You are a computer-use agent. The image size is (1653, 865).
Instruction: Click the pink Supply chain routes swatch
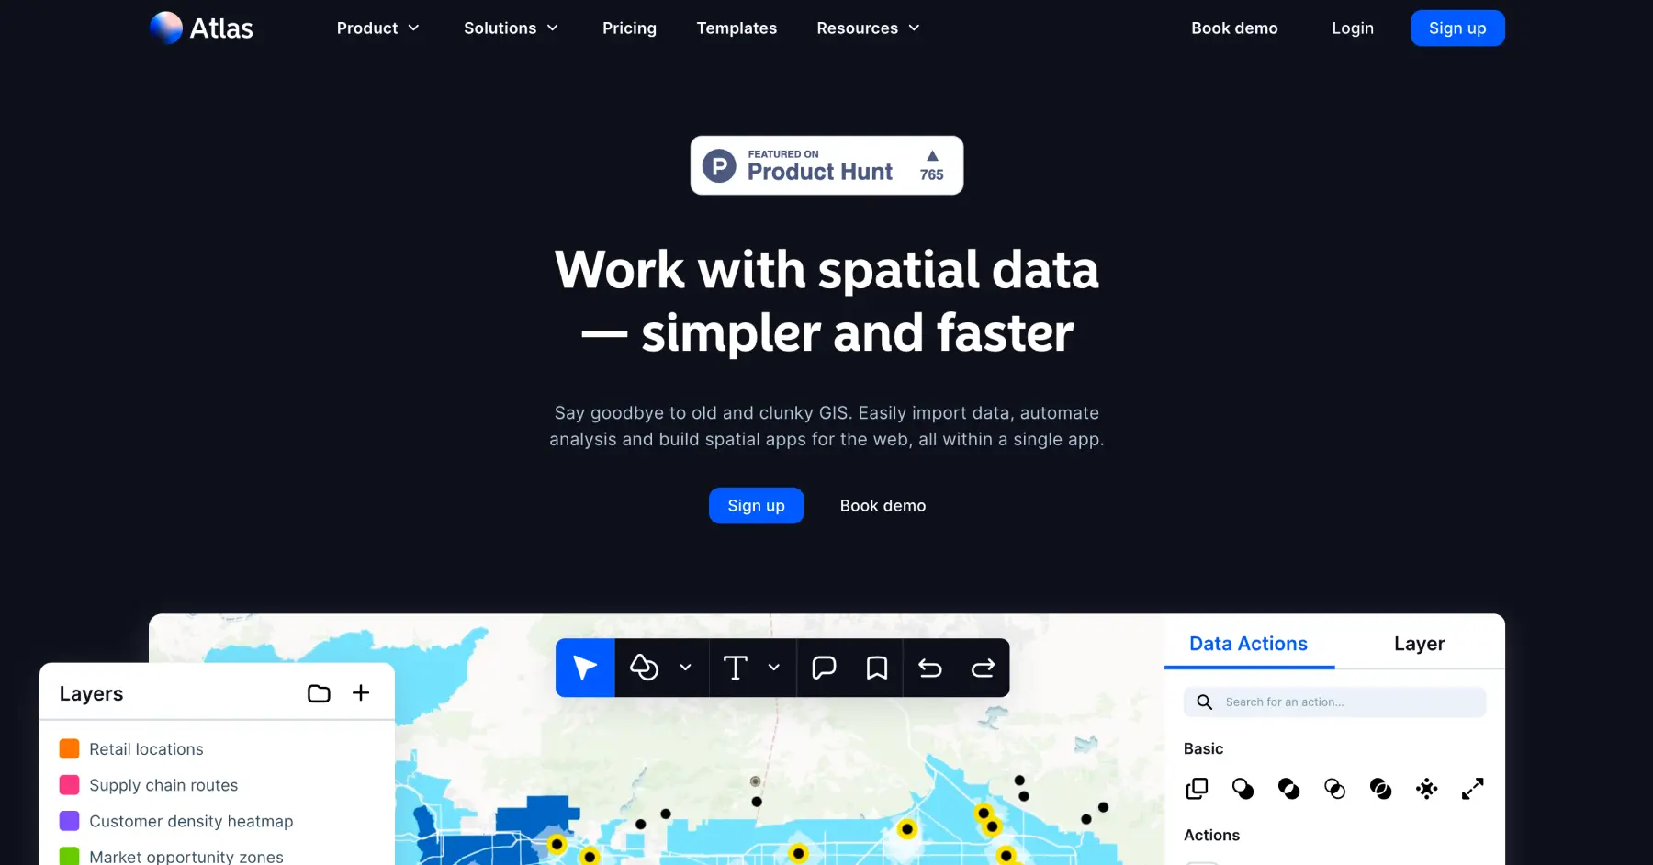[x=69, y=785]
